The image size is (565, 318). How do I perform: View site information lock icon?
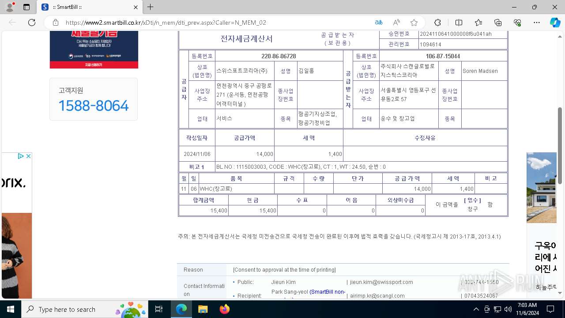[56, 23]
